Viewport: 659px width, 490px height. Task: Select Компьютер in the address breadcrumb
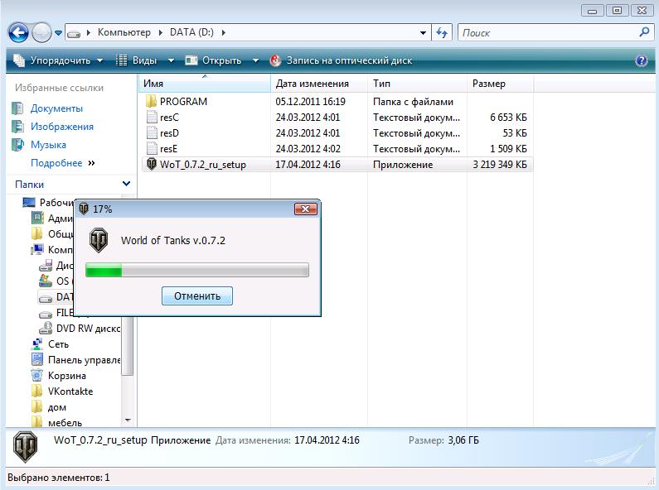coord(124,32)
